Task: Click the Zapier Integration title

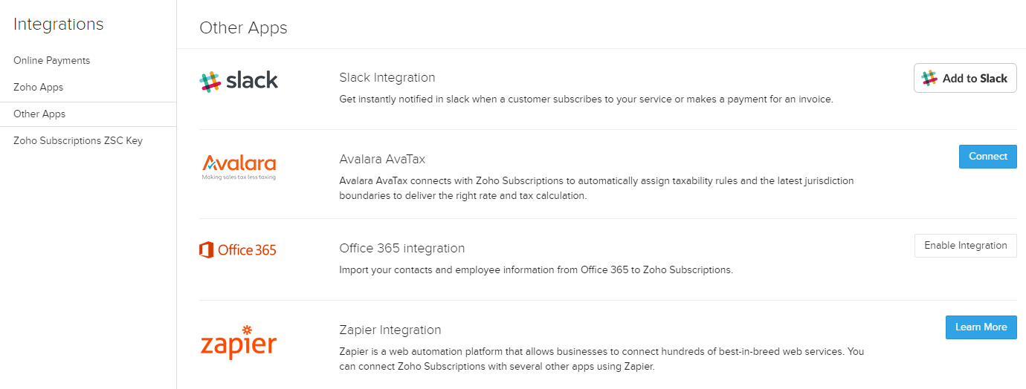Action: tap(390, 330)
